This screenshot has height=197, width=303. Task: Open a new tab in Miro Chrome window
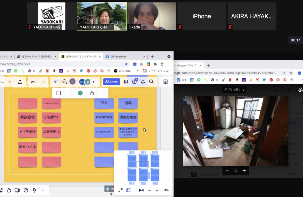tap(152, 56)
